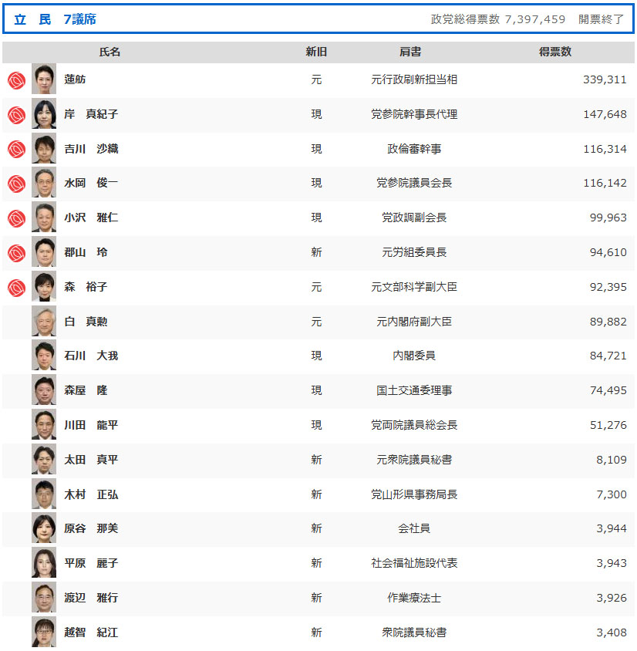Select the name 川田 龍平
The height and width of the screenshot is (651, 637).
point(91,425)
